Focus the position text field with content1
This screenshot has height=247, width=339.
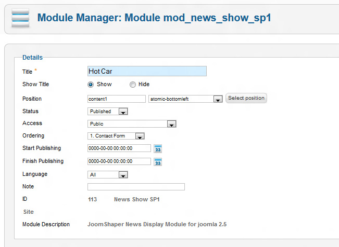click(117, 99)
